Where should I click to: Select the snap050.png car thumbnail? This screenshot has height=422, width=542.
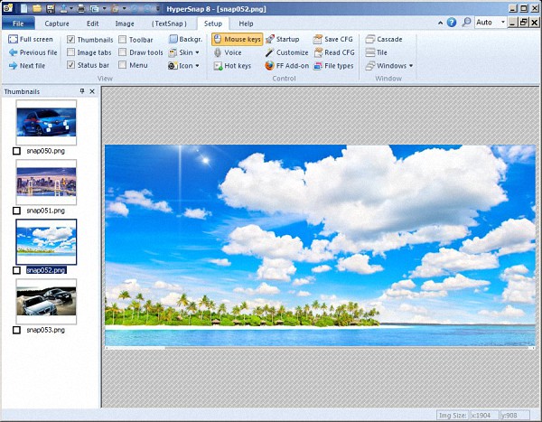pyautogui.click(x=46, y=121)
